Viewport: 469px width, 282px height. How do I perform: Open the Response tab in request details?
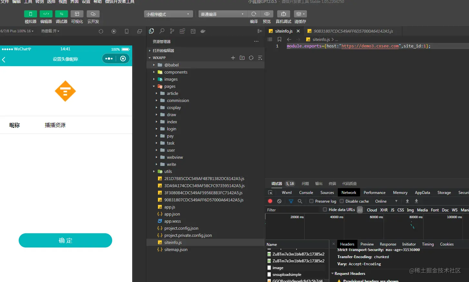coord(388,244)
